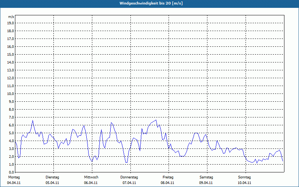
Task: Click the 'Dienstag' day label
Action: pyautogui.click(x=52, y=177)
